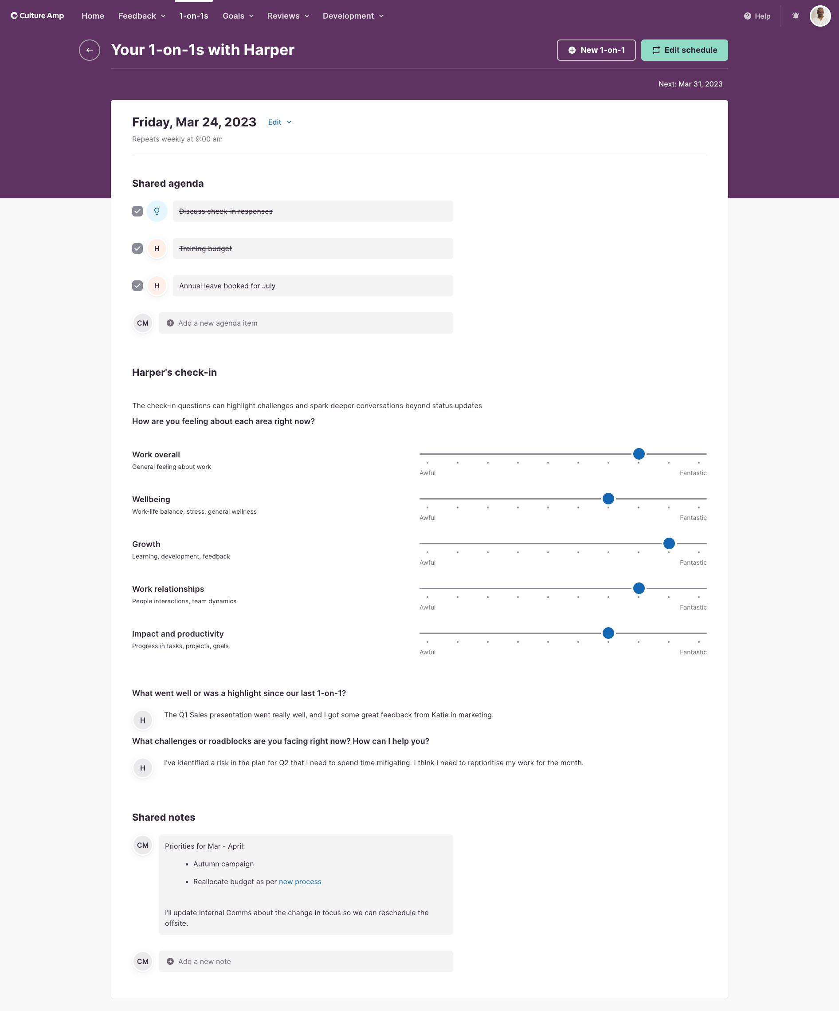
Task: Click the lightbulb icon beside check-in responses
Action: pos(157,211)
